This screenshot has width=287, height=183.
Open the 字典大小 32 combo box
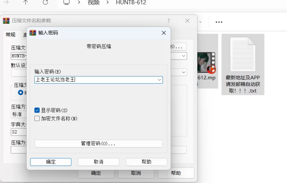click(x=19, y=132)
